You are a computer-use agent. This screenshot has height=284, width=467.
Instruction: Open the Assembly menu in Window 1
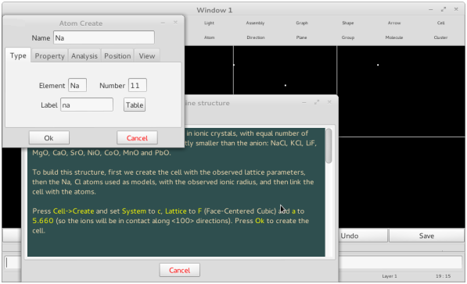tap(255, 23)
